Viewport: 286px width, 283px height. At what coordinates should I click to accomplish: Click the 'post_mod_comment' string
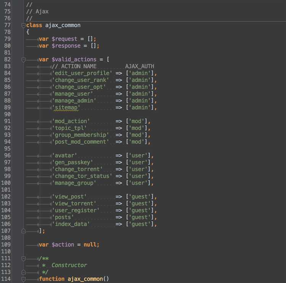[x=80, y=142]
